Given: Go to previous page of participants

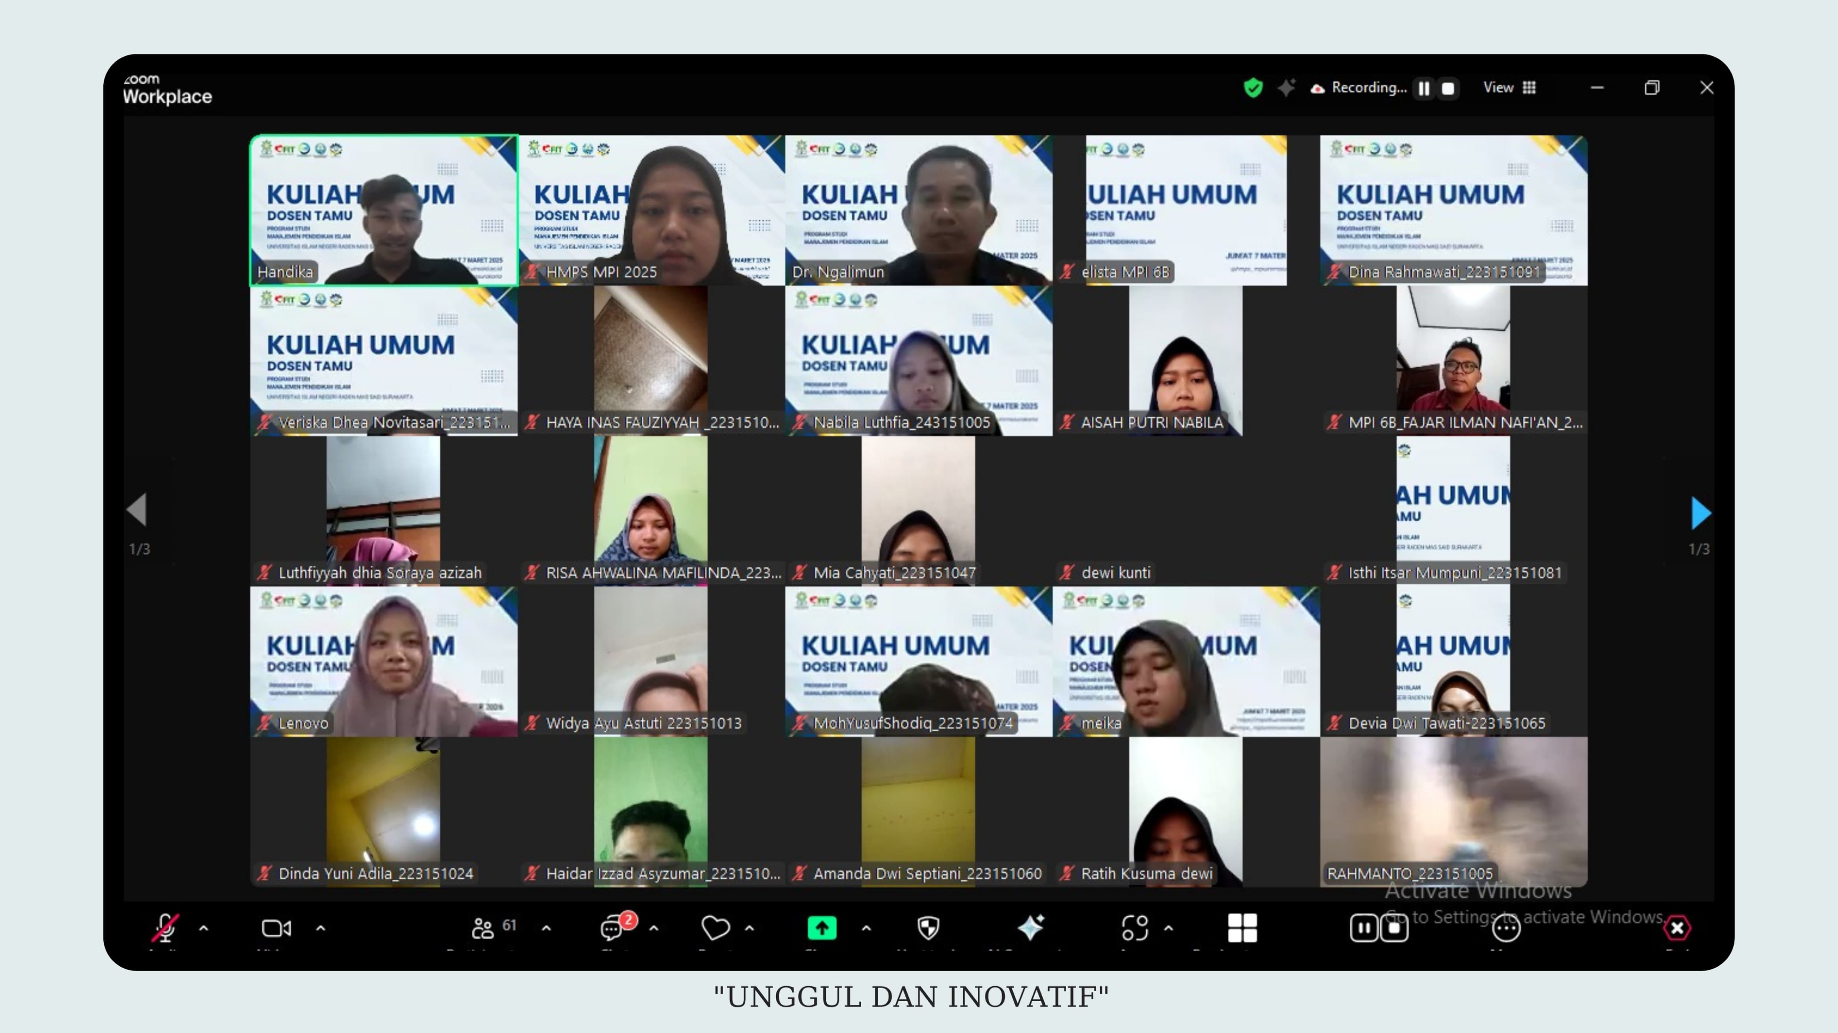Looking at the screenshot, I should [x=136, y=509].
